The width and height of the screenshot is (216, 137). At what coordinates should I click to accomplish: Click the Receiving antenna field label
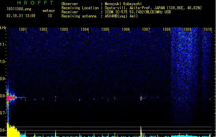point(79,16)
